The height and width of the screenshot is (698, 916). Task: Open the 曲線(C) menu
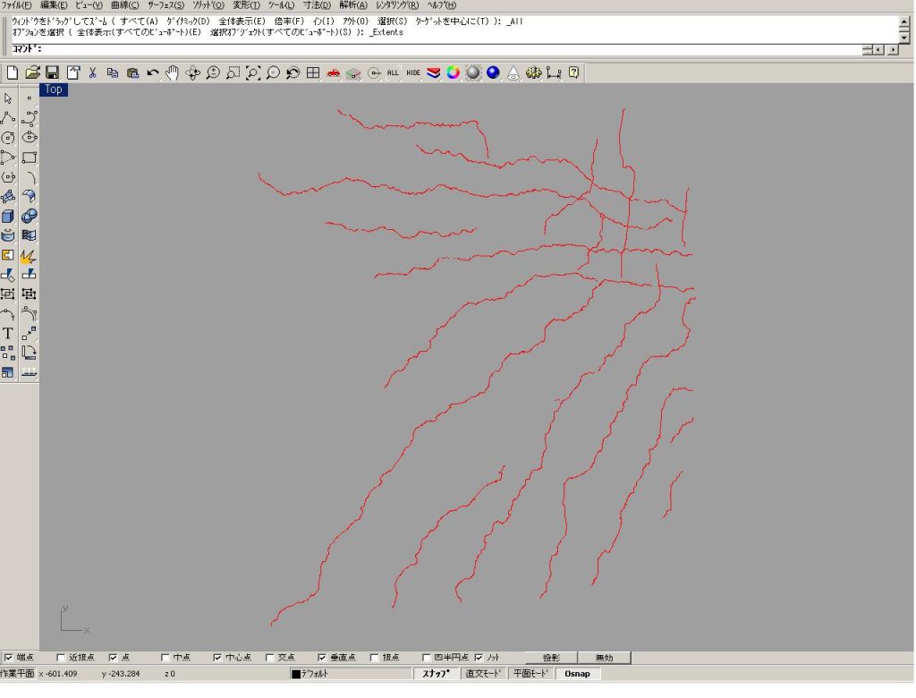(x=125, y=5)
